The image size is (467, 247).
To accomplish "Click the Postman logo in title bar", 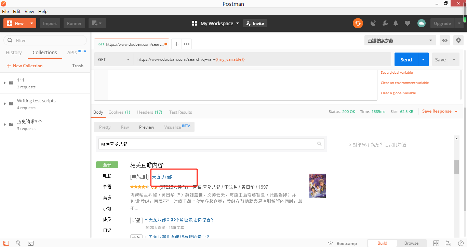I will 4,4.
